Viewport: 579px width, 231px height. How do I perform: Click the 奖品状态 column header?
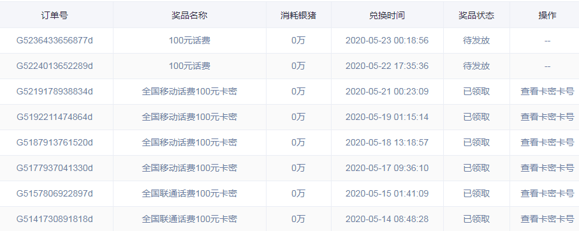tap(476, 15)
